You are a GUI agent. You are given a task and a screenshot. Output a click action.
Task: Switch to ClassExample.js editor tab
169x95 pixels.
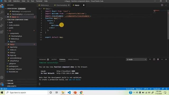[62, 5]
